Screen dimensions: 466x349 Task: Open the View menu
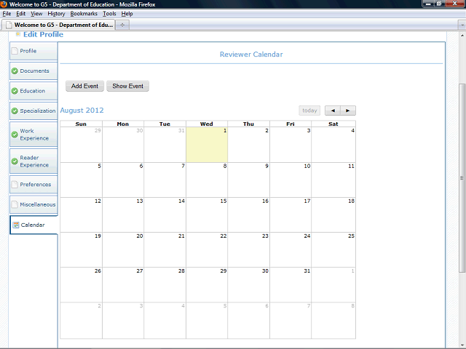(x=36, y=14)
